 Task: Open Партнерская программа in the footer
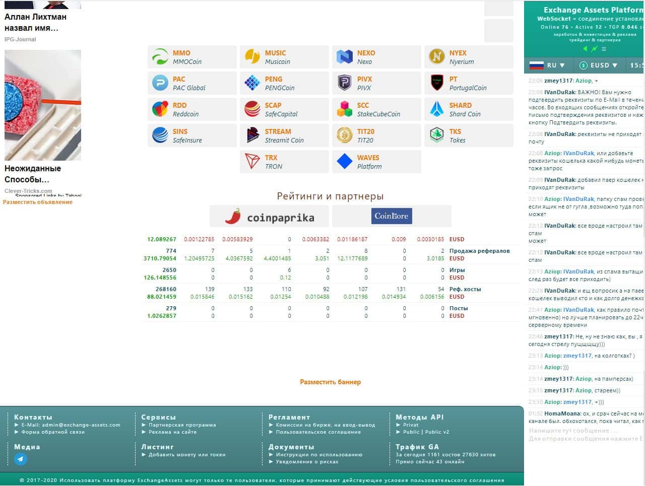click(x=182, y=425)
